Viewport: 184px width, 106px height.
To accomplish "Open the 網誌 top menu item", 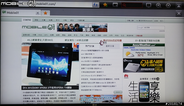I will tap(72, 20).
